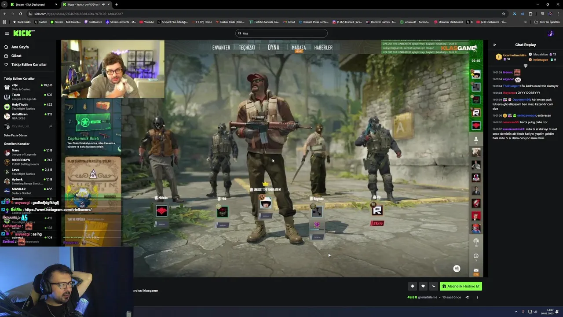
Task: Click MAĞAZA tab in game menu
Action: 299,48
